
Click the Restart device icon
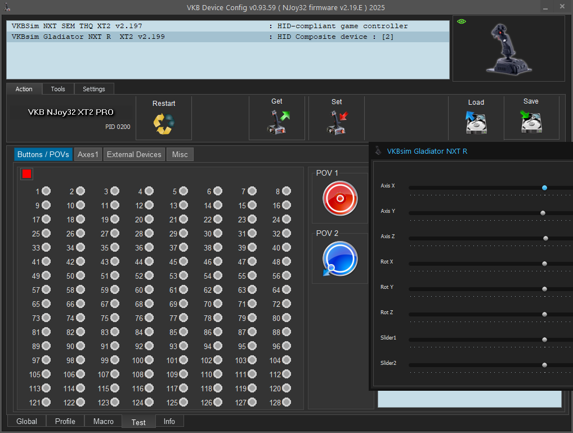[164, 124]
